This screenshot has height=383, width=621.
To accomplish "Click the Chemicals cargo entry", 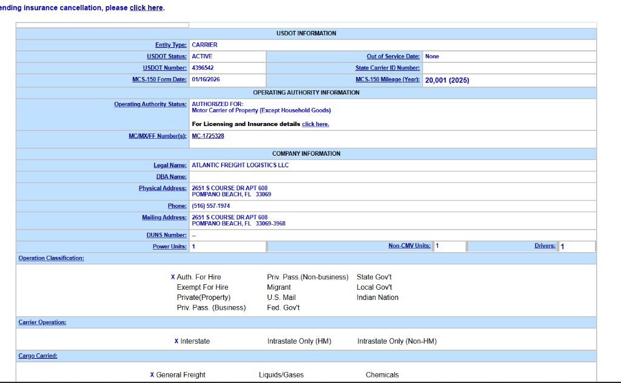I will (x=382, y=375).
